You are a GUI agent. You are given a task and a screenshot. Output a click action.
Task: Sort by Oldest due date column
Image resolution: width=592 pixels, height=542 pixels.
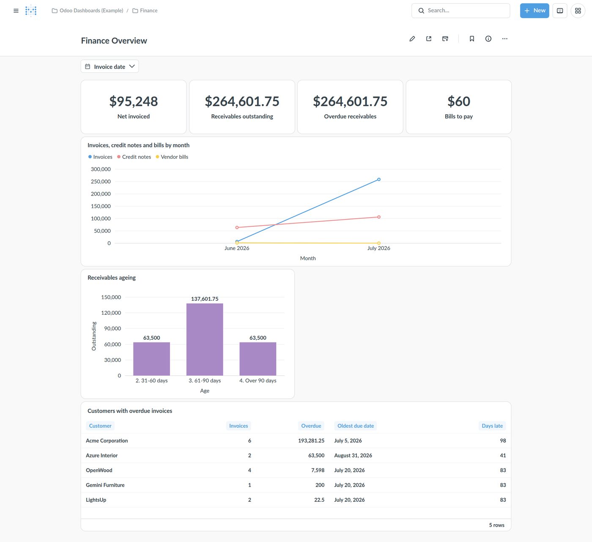(356, 426)
